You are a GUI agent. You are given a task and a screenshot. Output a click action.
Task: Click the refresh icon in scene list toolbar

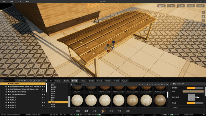click(17, 80)
